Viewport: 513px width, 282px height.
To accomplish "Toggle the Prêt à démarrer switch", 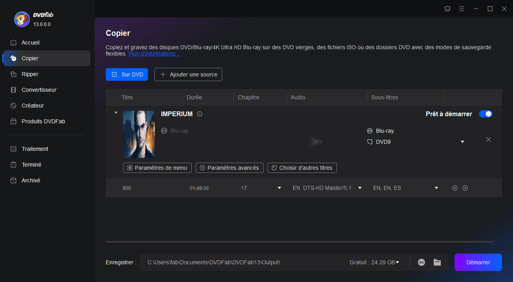I will pyautogui.click(x=486, y=114).
